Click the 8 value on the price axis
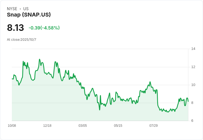 tap(192, 103)
